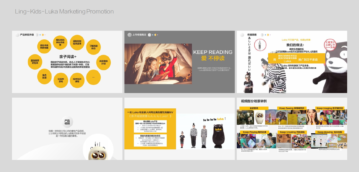Open the white owl robot photo under 全家登场
This screenshot has height=172, width=359.
click(259, 117)
